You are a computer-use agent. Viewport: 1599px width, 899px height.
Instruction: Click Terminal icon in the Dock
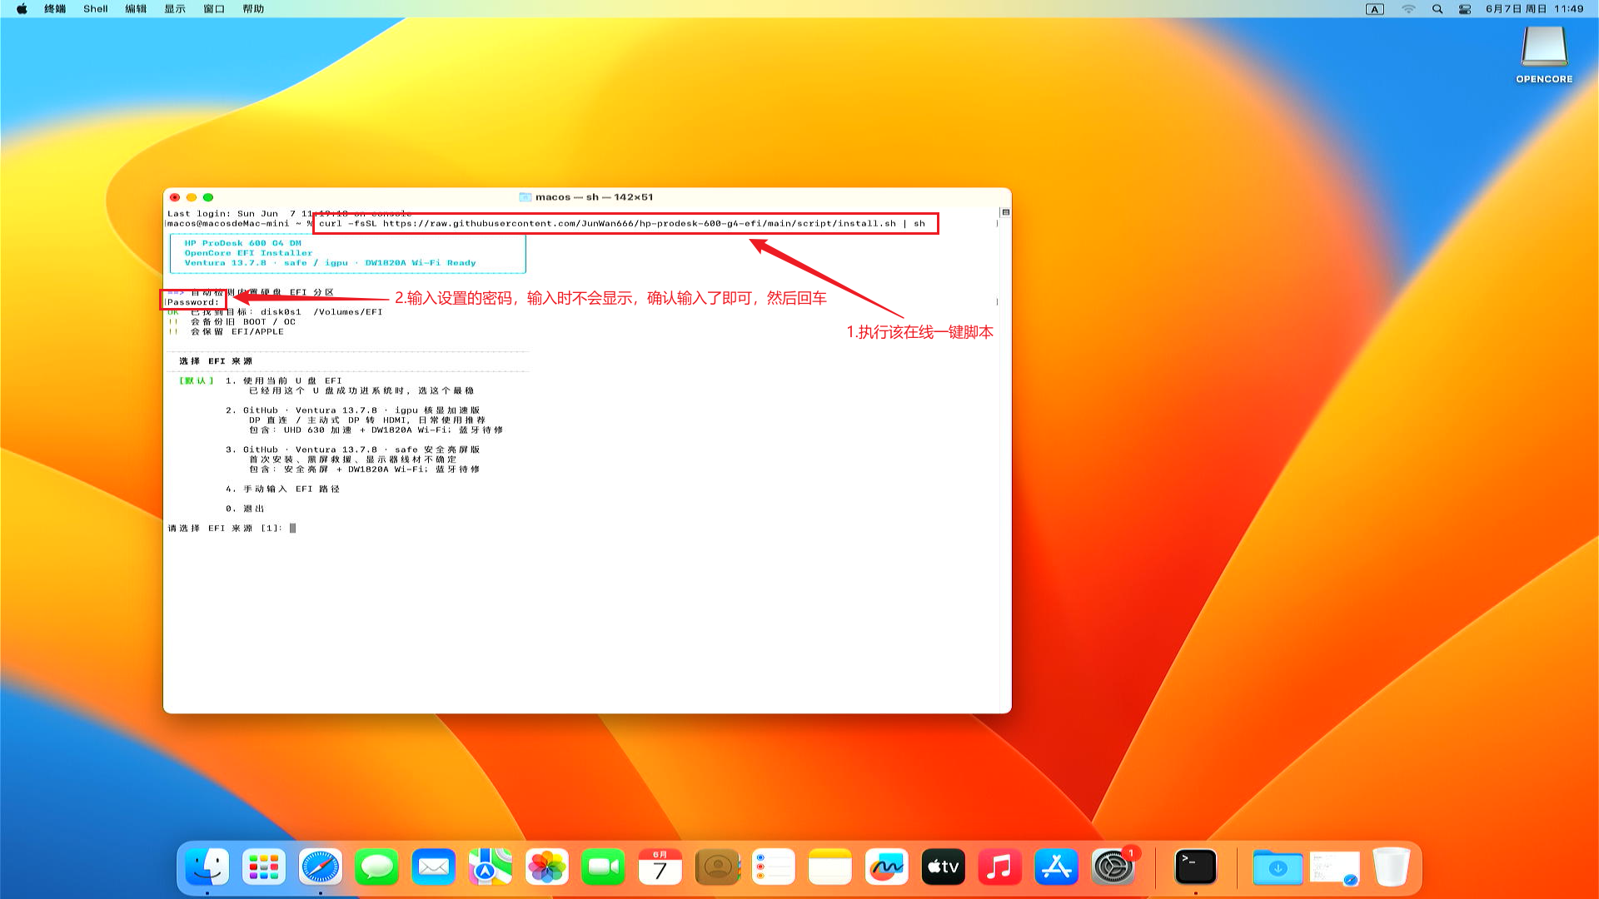[1196, 867]
